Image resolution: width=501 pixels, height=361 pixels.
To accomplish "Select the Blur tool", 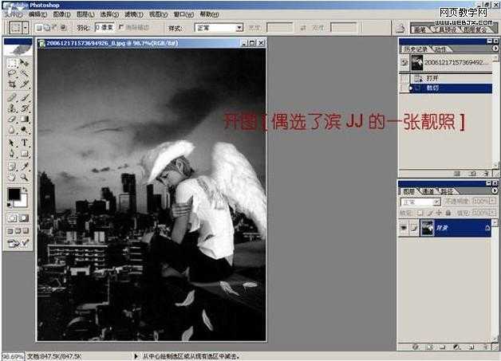I will 12,130.
